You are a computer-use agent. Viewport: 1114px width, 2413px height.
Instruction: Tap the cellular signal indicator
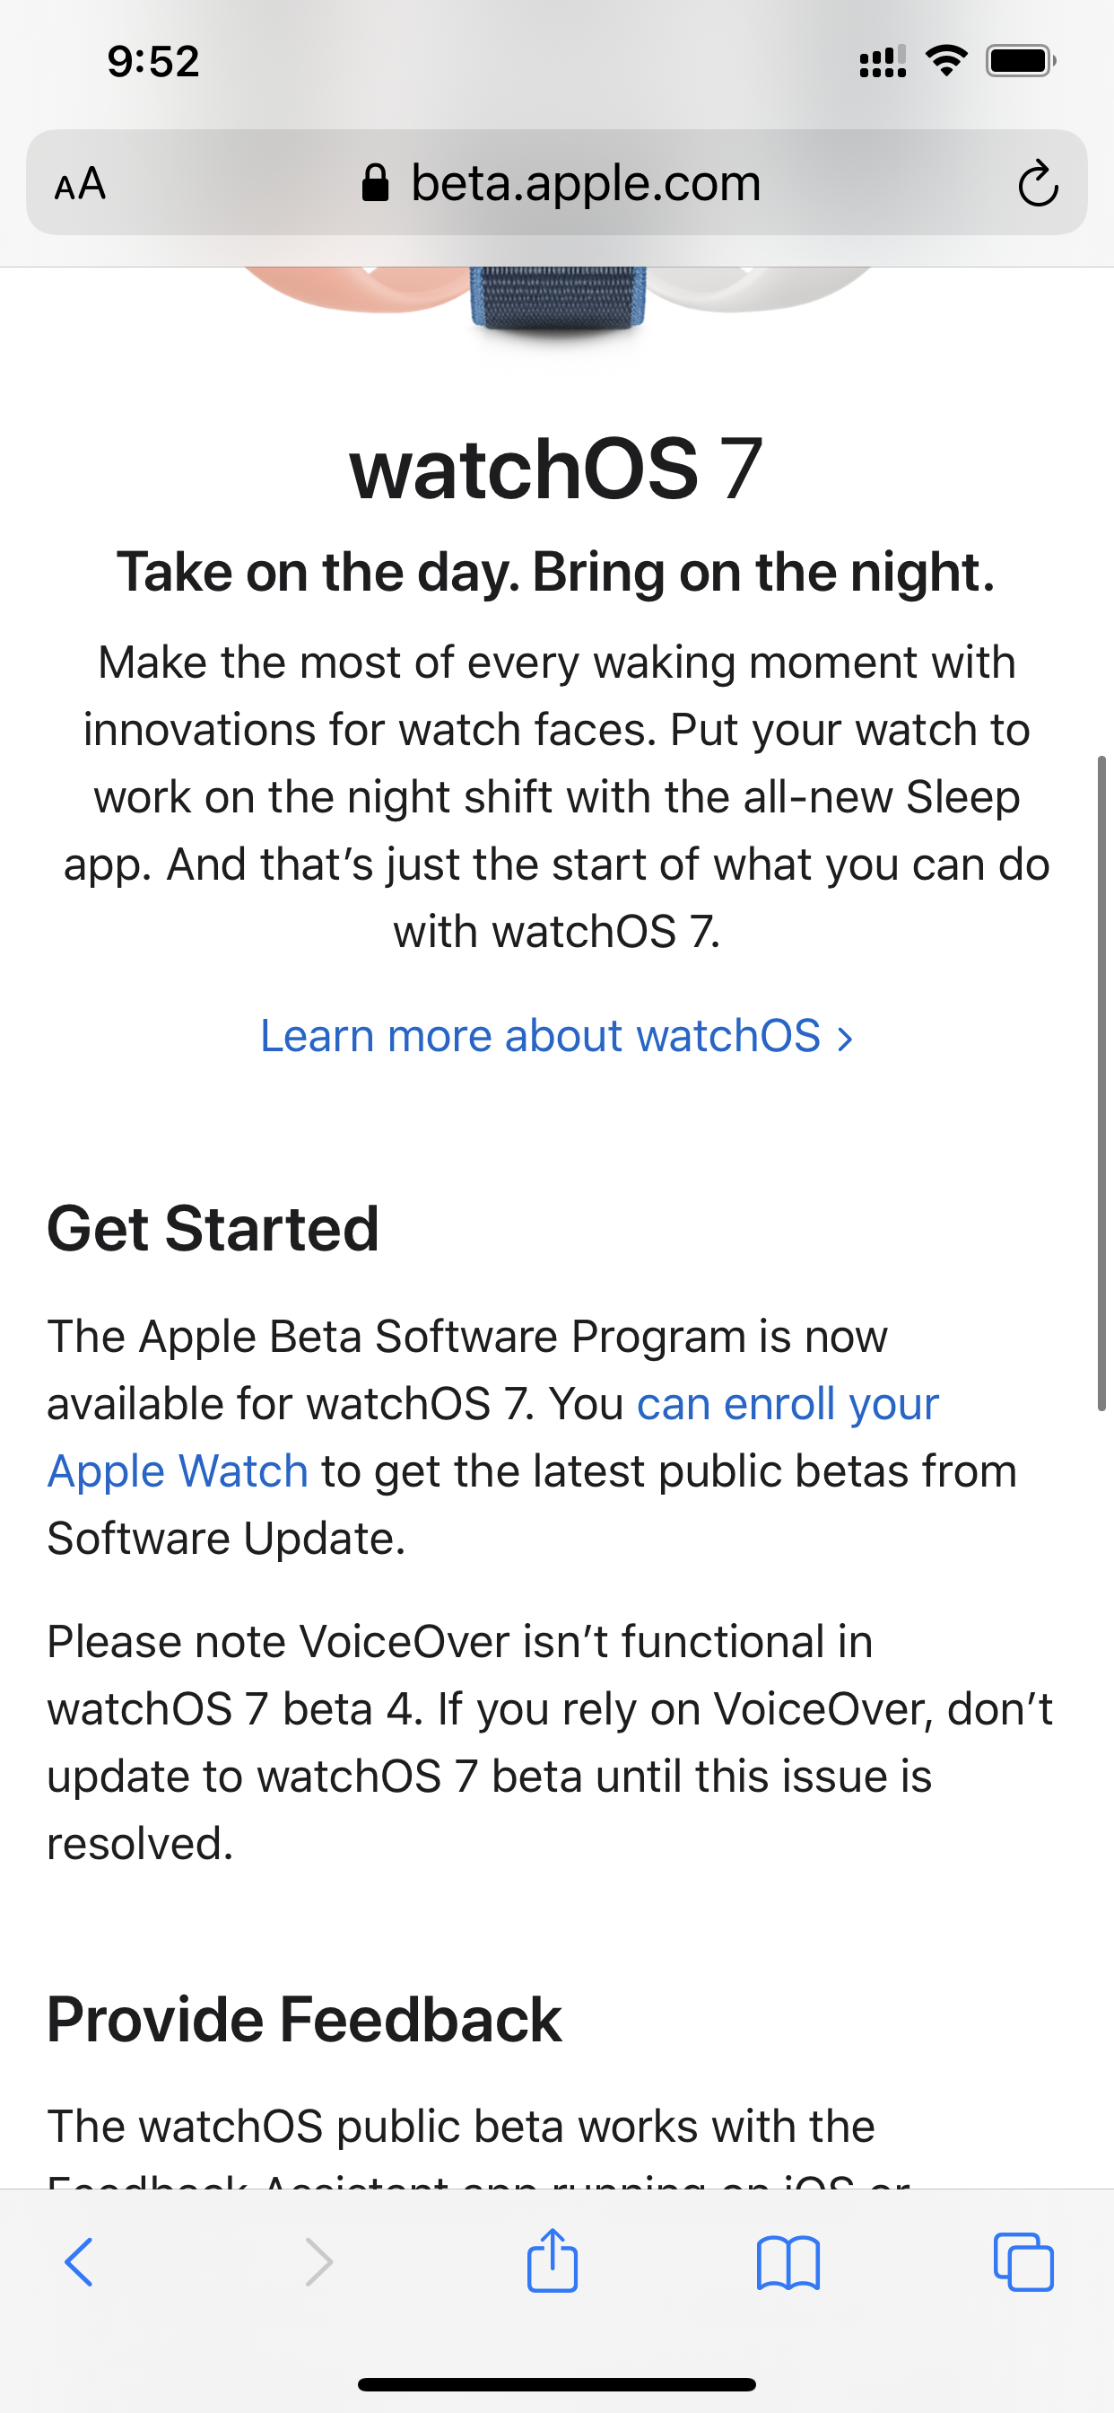click(882, 61)
